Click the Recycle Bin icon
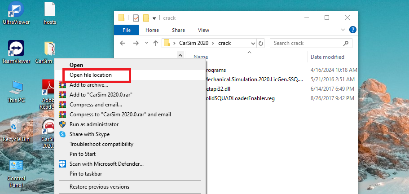409x194 pixels. click(16, 128)
